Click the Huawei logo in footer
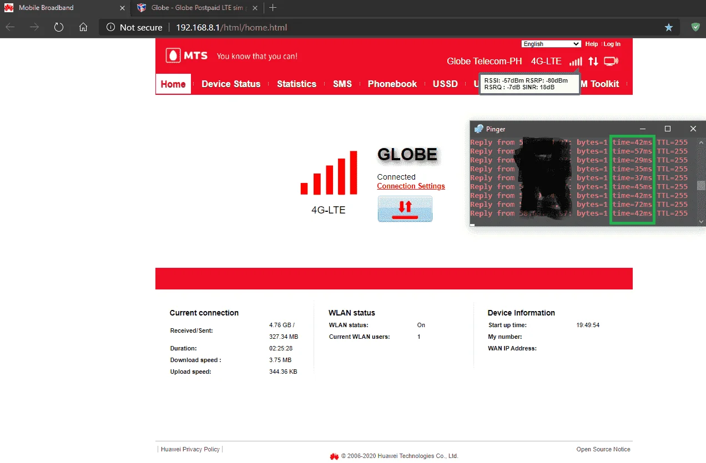706x463 pixels. (x=334, y=456)
